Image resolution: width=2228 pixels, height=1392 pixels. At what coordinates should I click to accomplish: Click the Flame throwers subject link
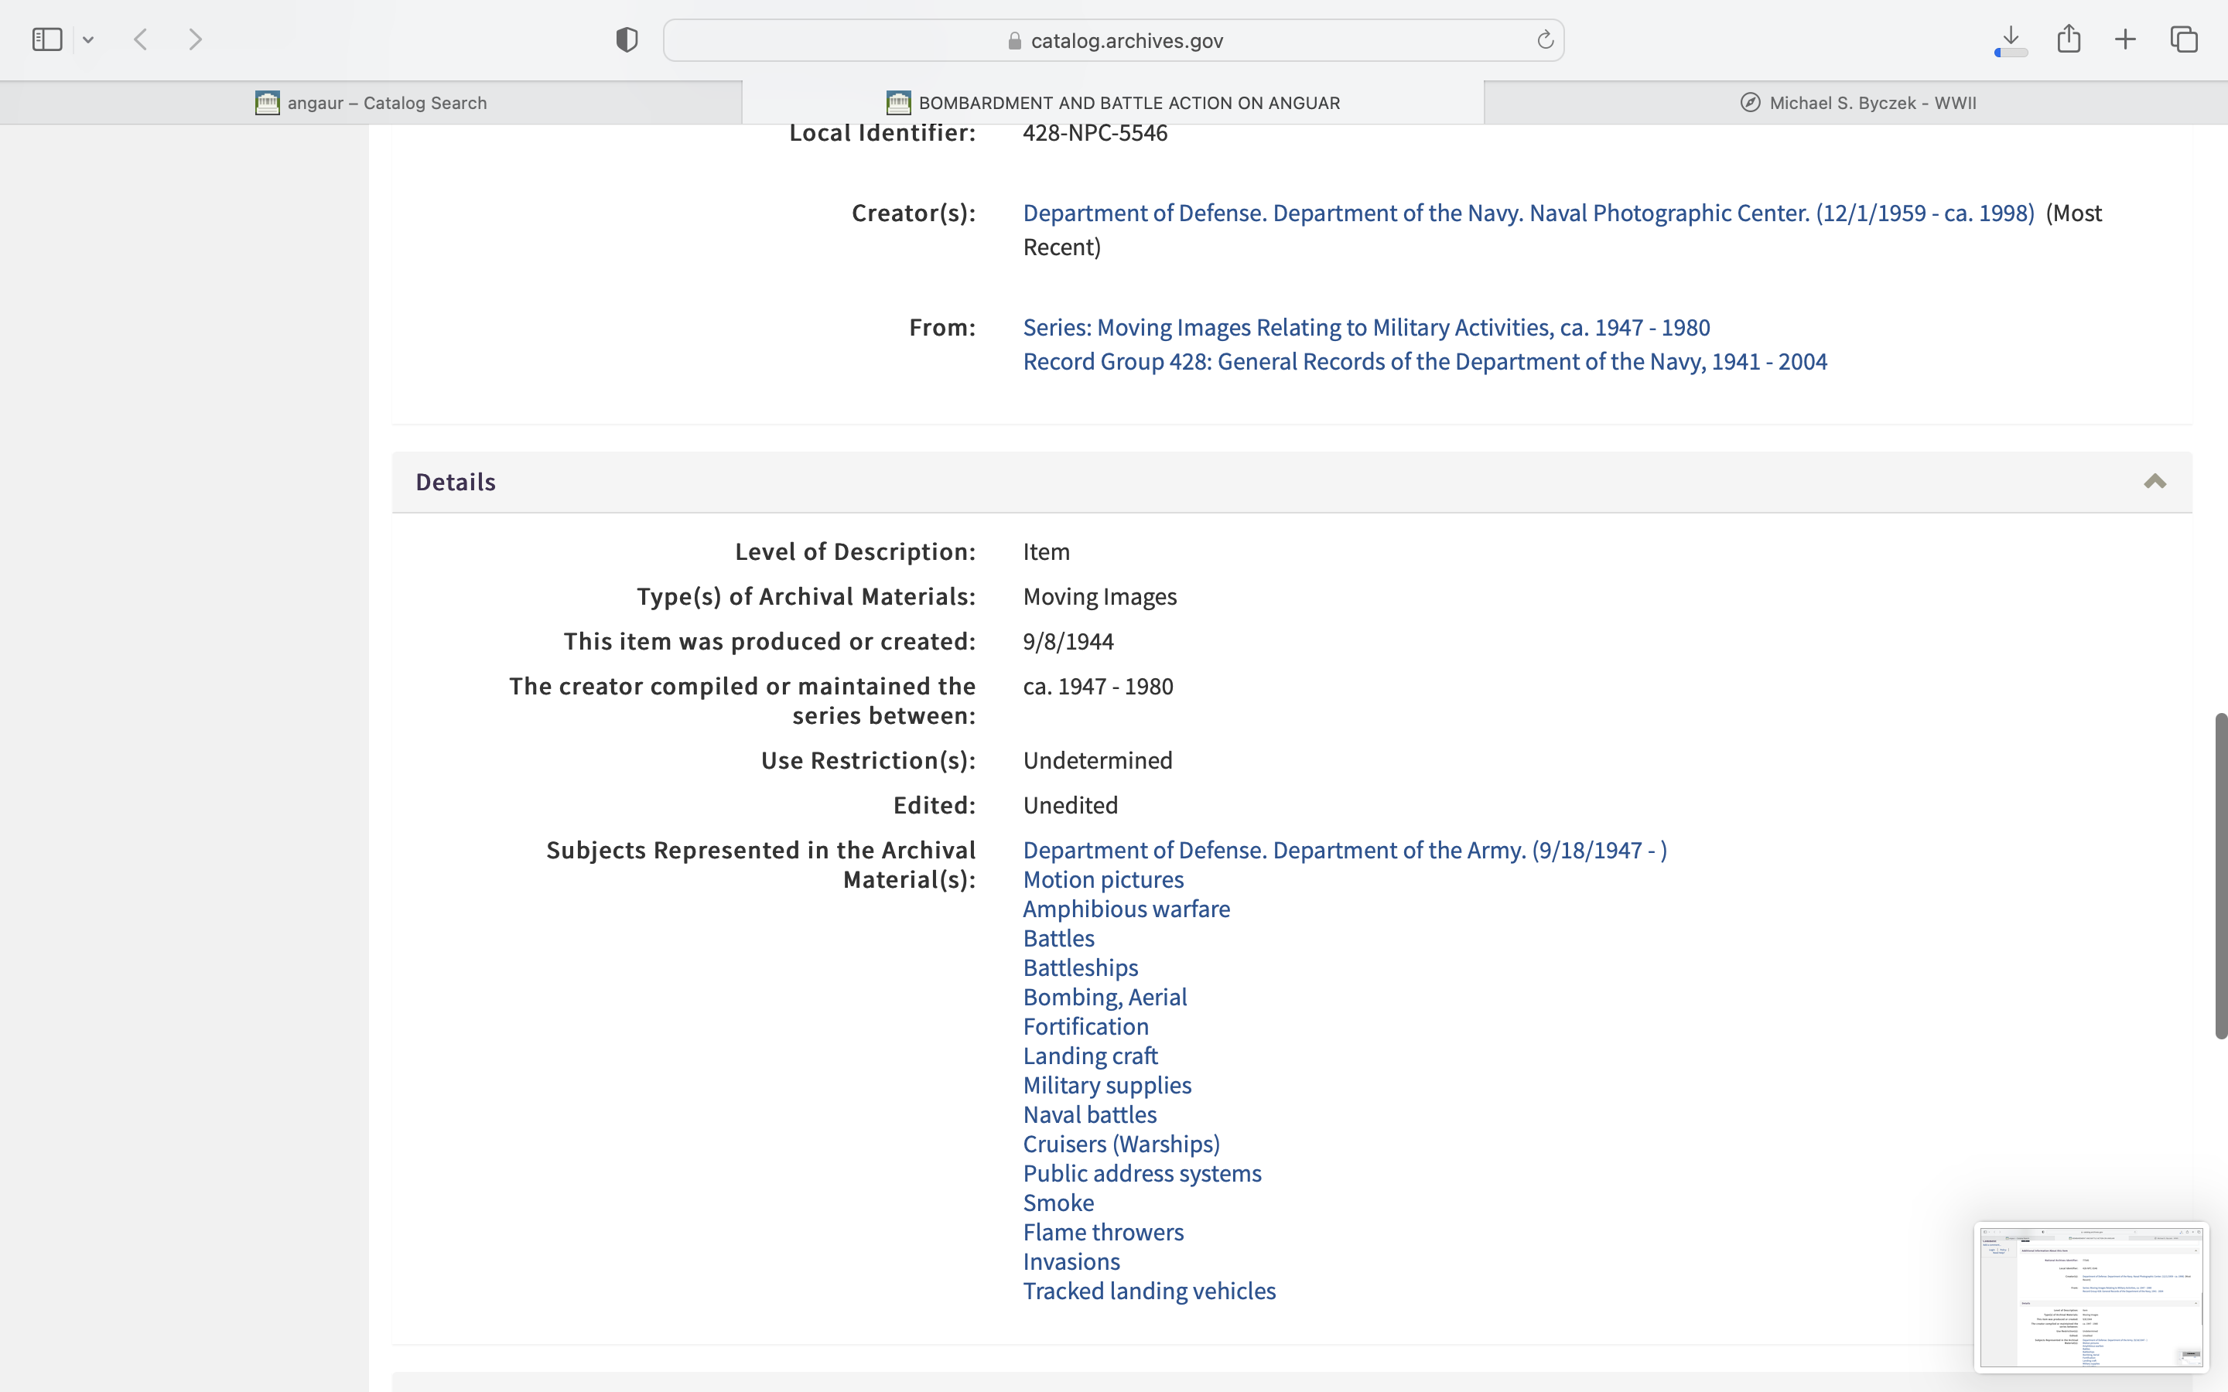tap(1102, 1232)
